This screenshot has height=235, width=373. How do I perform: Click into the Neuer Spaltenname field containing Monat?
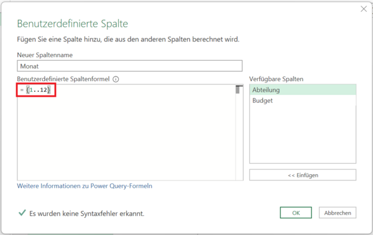click(x=130, y=66)
